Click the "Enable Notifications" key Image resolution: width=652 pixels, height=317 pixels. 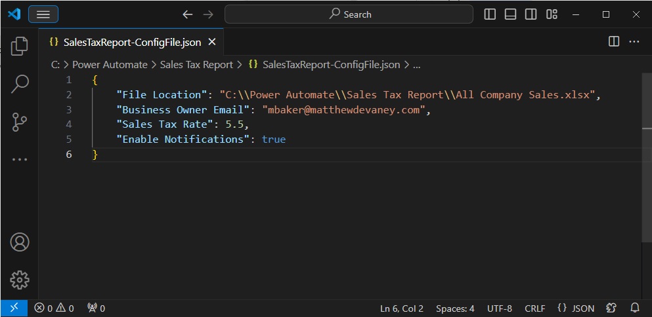(x=183, y=139)
